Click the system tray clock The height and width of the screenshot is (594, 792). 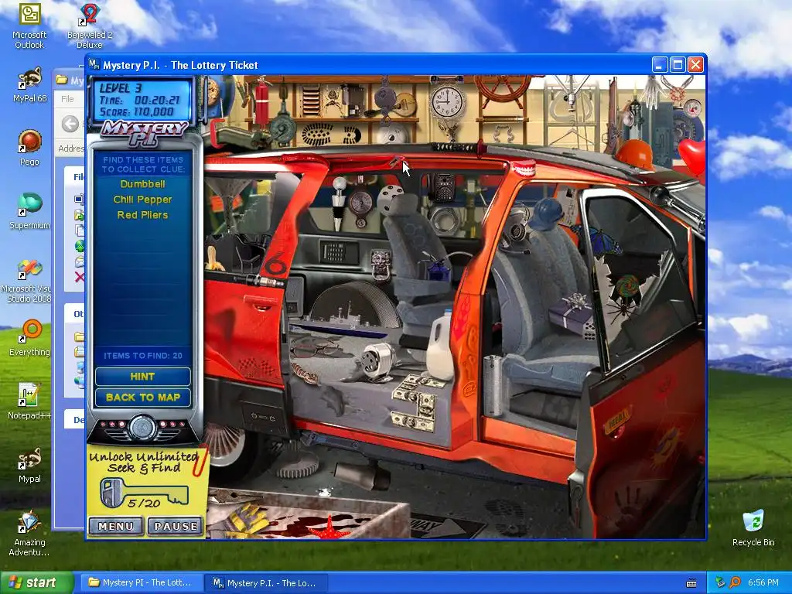(763, 583)
